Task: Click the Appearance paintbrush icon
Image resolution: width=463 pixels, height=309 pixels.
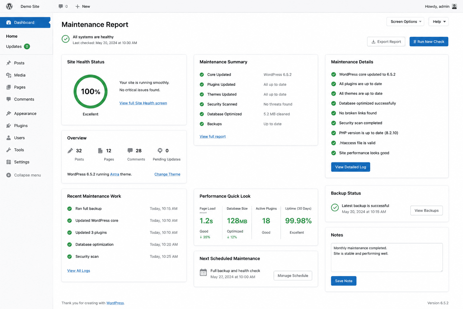Action: point(9,113)
